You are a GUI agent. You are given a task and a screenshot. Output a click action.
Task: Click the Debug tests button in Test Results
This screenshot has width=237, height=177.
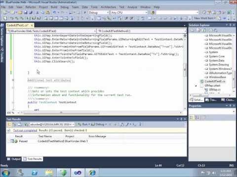pos(99,124)
